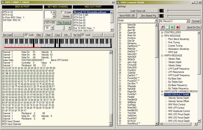This screenshot has height=130, width=203.
Task: Click the up arrow of the voice list scrollbar
Action: tap(156, 25)
